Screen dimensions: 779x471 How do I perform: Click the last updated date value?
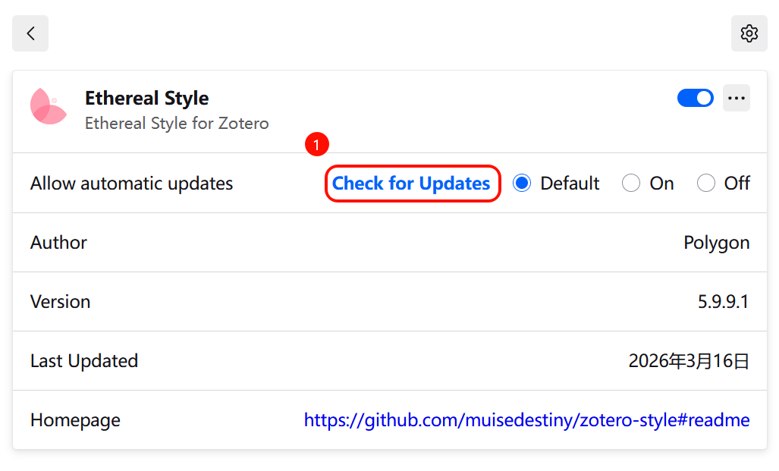pyautogui.click(x=689, y=361)
